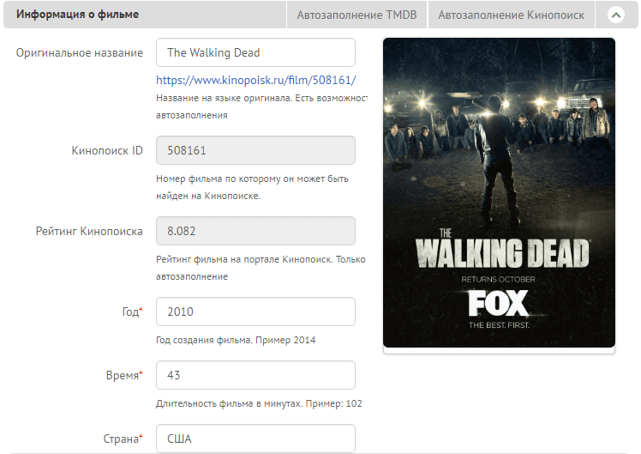This screenshot has width=641, height=454.
Task: Click The Walking Dead poster image
Action: coord(499,193)
